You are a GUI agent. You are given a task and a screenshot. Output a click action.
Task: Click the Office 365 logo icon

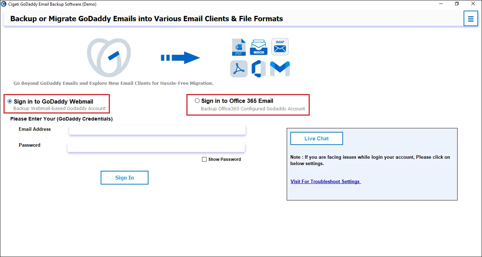(259, 69)
